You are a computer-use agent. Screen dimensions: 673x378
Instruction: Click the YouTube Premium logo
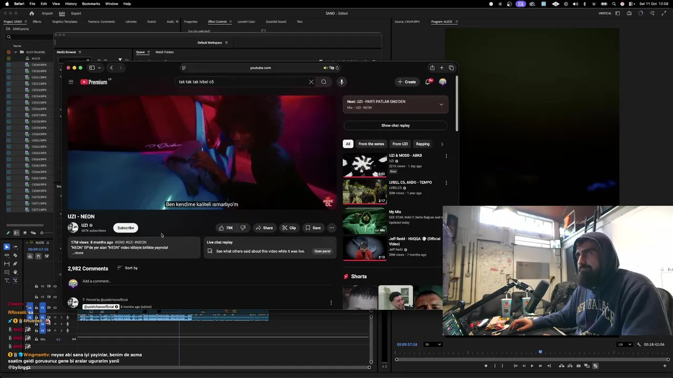point(94,82)
